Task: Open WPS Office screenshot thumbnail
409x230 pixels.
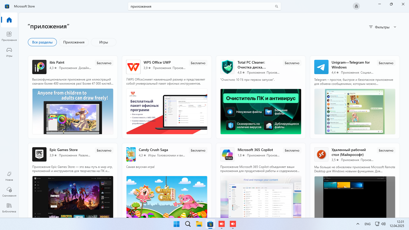Action: pyautogui.click(x=167, y=111)
